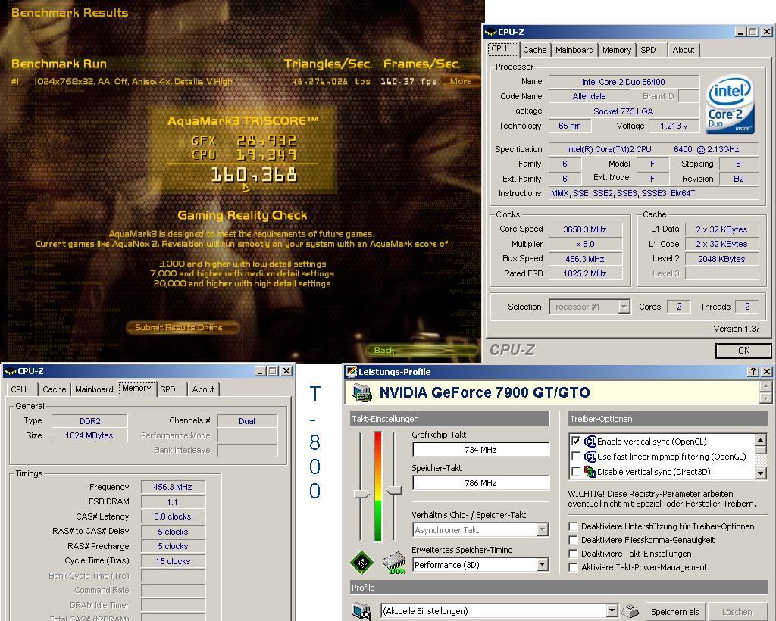Click the eraser icon beside Speichern als

coord(630,612)
